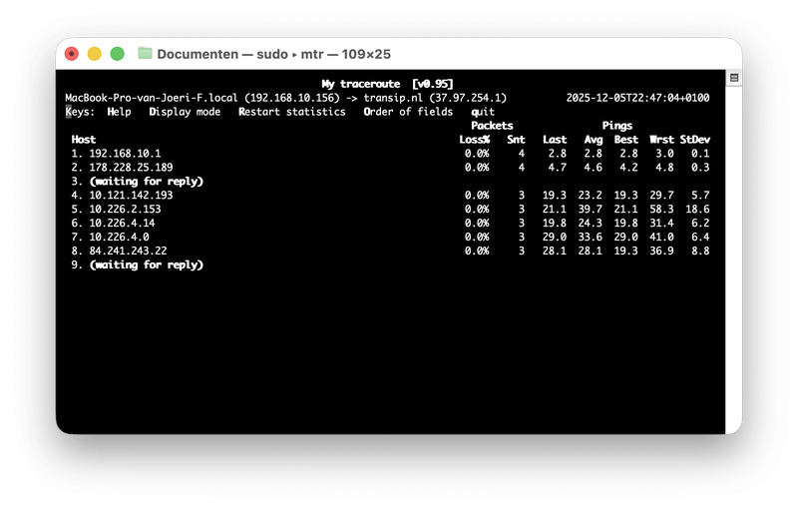Click the "StDev" column header
This screenshot has height=508, width=798.
click(694, 140)
